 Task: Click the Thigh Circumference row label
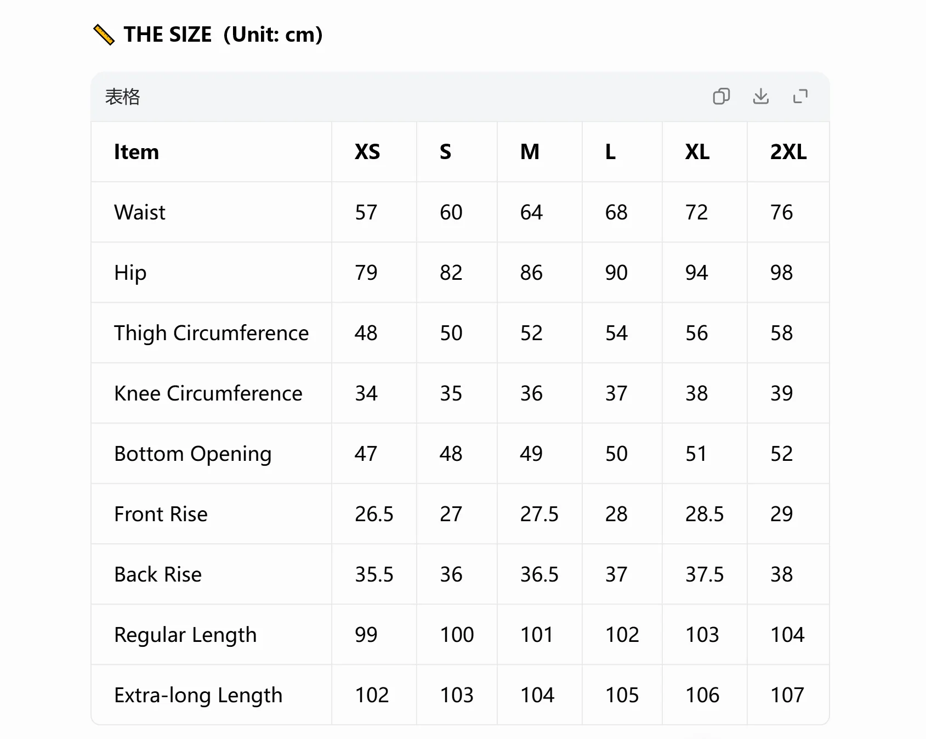pyautogui.click(x=211, y=333)
